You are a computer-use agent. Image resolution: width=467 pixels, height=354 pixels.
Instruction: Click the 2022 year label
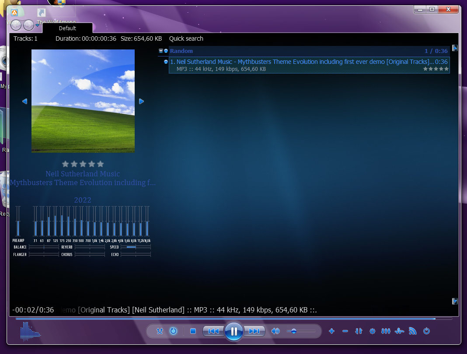pyautogui.click(x=83, y=200)
